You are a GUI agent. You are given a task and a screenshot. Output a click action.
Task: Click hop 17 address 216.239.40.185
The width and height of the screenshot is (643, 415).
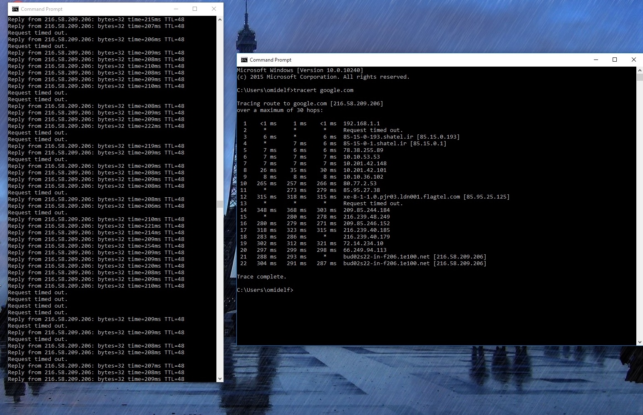[x=367, y=230]
